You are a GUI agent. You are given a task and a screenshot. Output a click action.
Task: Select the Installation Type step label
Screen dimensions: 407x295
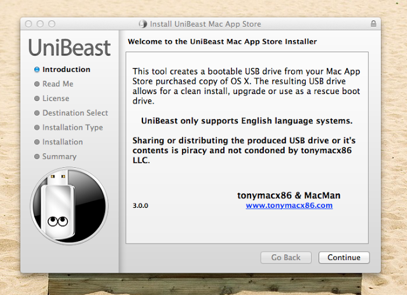[x=72, y=127]
